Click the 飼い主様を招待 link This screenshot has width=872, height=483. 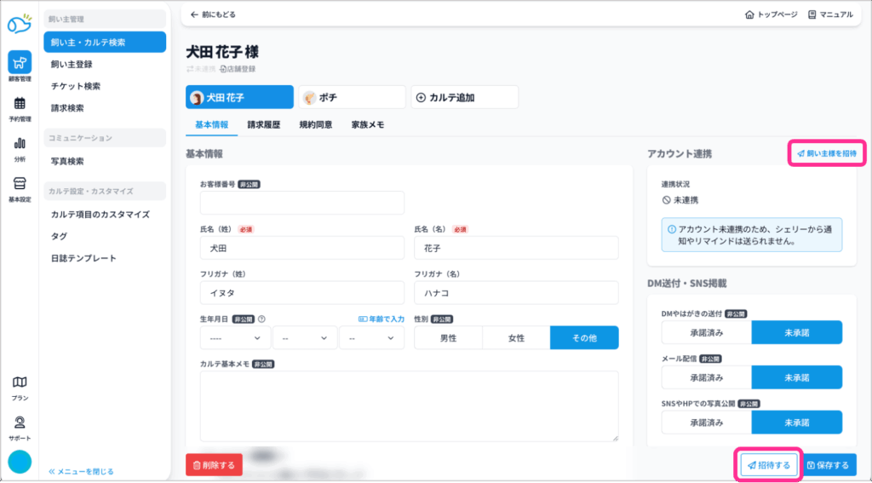pyautogui.click(x=826, y=153)
